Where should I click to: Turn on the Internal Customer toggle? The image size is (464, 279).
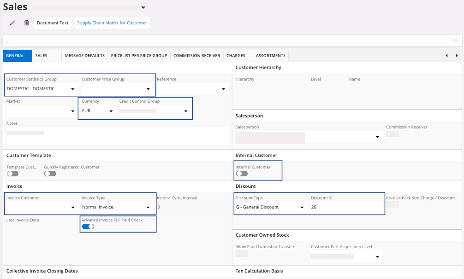pos(242,174)
